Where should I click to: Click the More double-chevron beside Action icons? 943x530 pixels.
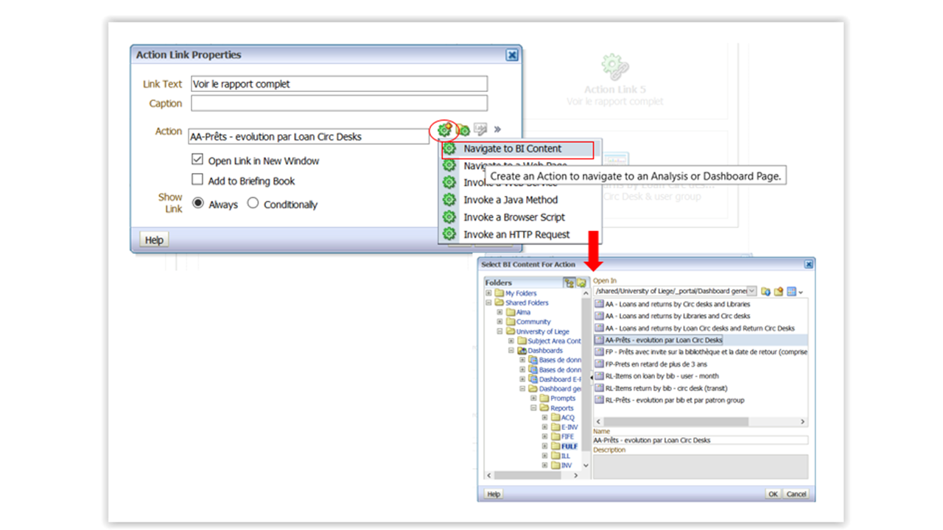click(497, 130)
